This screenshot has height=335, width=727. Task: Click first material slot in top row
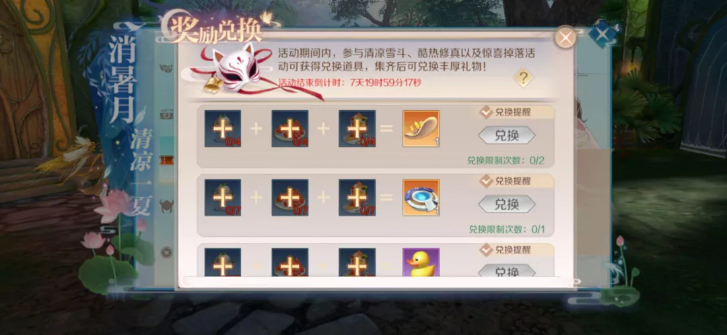223,128
